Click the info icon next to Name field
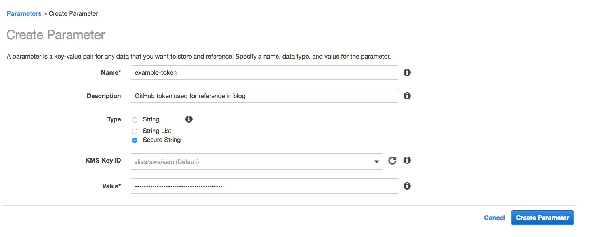The height and width of the screenshot is (237, 595). click(407, 72)
